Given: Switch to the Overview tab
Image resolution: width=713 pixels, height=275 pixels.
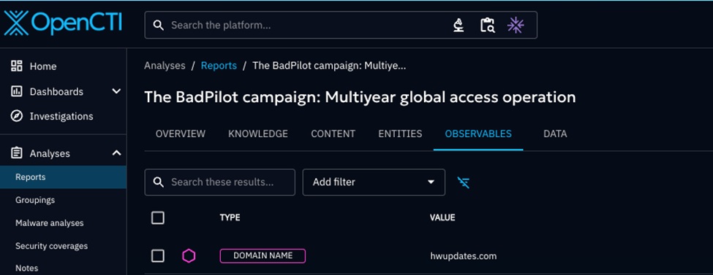Looking at the screenshot, I should coord(181,134).
